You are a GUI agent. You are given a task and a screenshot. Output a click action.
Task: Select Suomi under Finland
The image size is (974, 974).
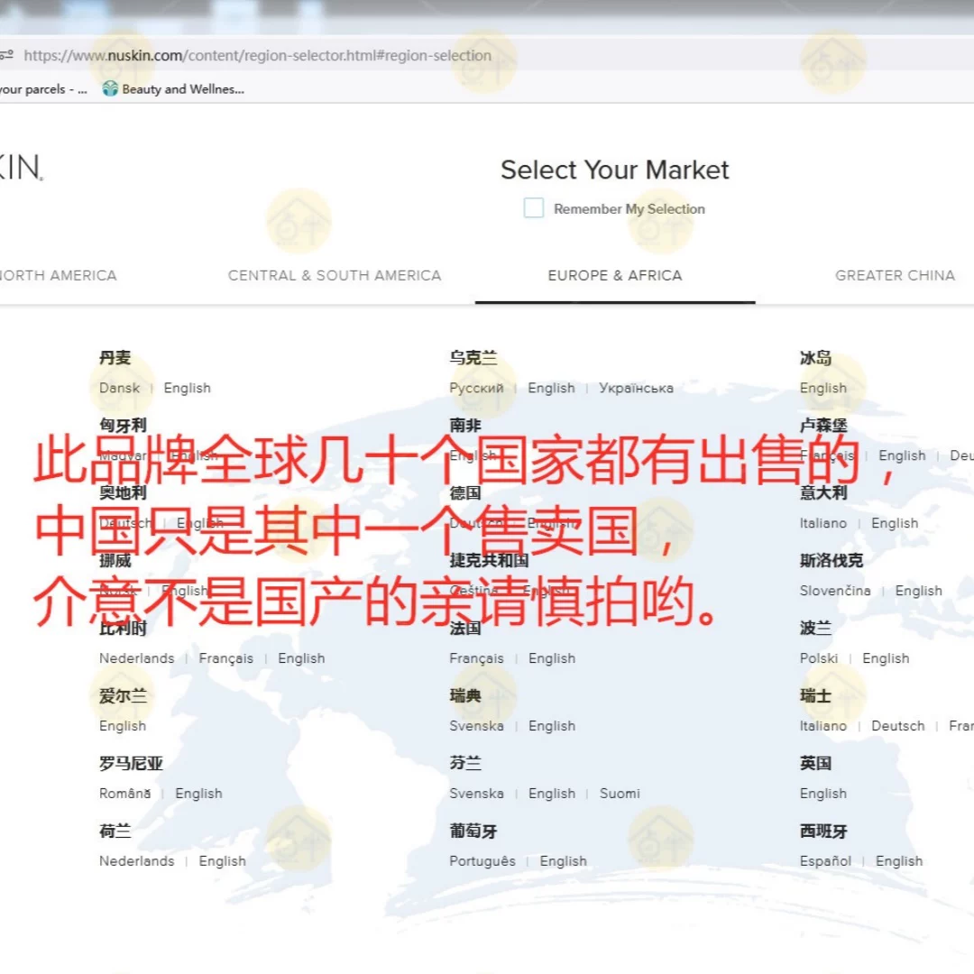620,794
